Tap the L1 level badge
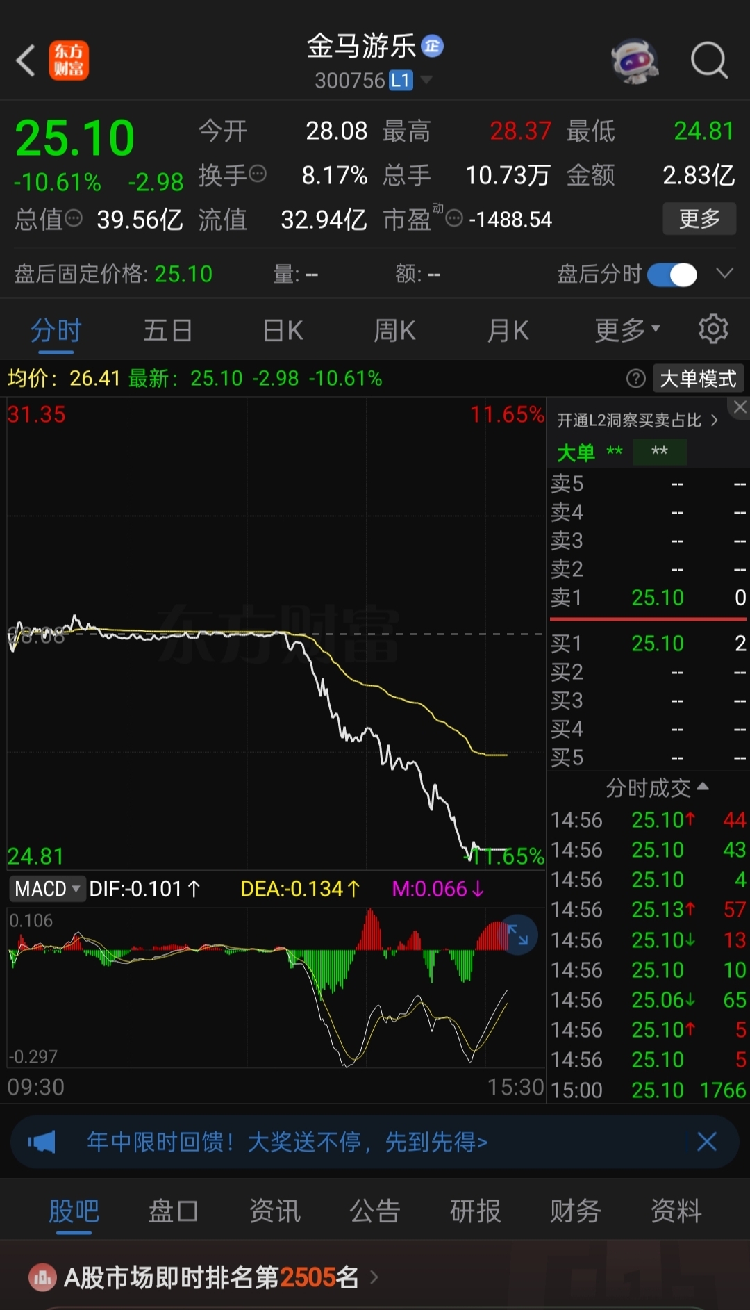Screen dimensions: 750x1310 [x=401, y=81]
